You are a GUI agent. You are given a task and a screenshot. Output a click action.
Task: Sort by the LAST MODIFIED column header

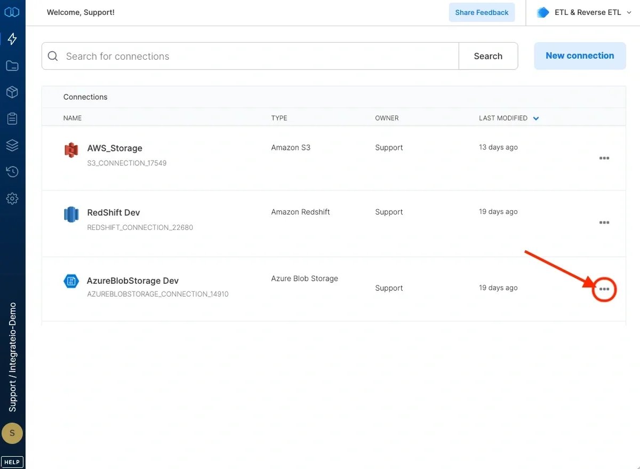click(503, 118)
